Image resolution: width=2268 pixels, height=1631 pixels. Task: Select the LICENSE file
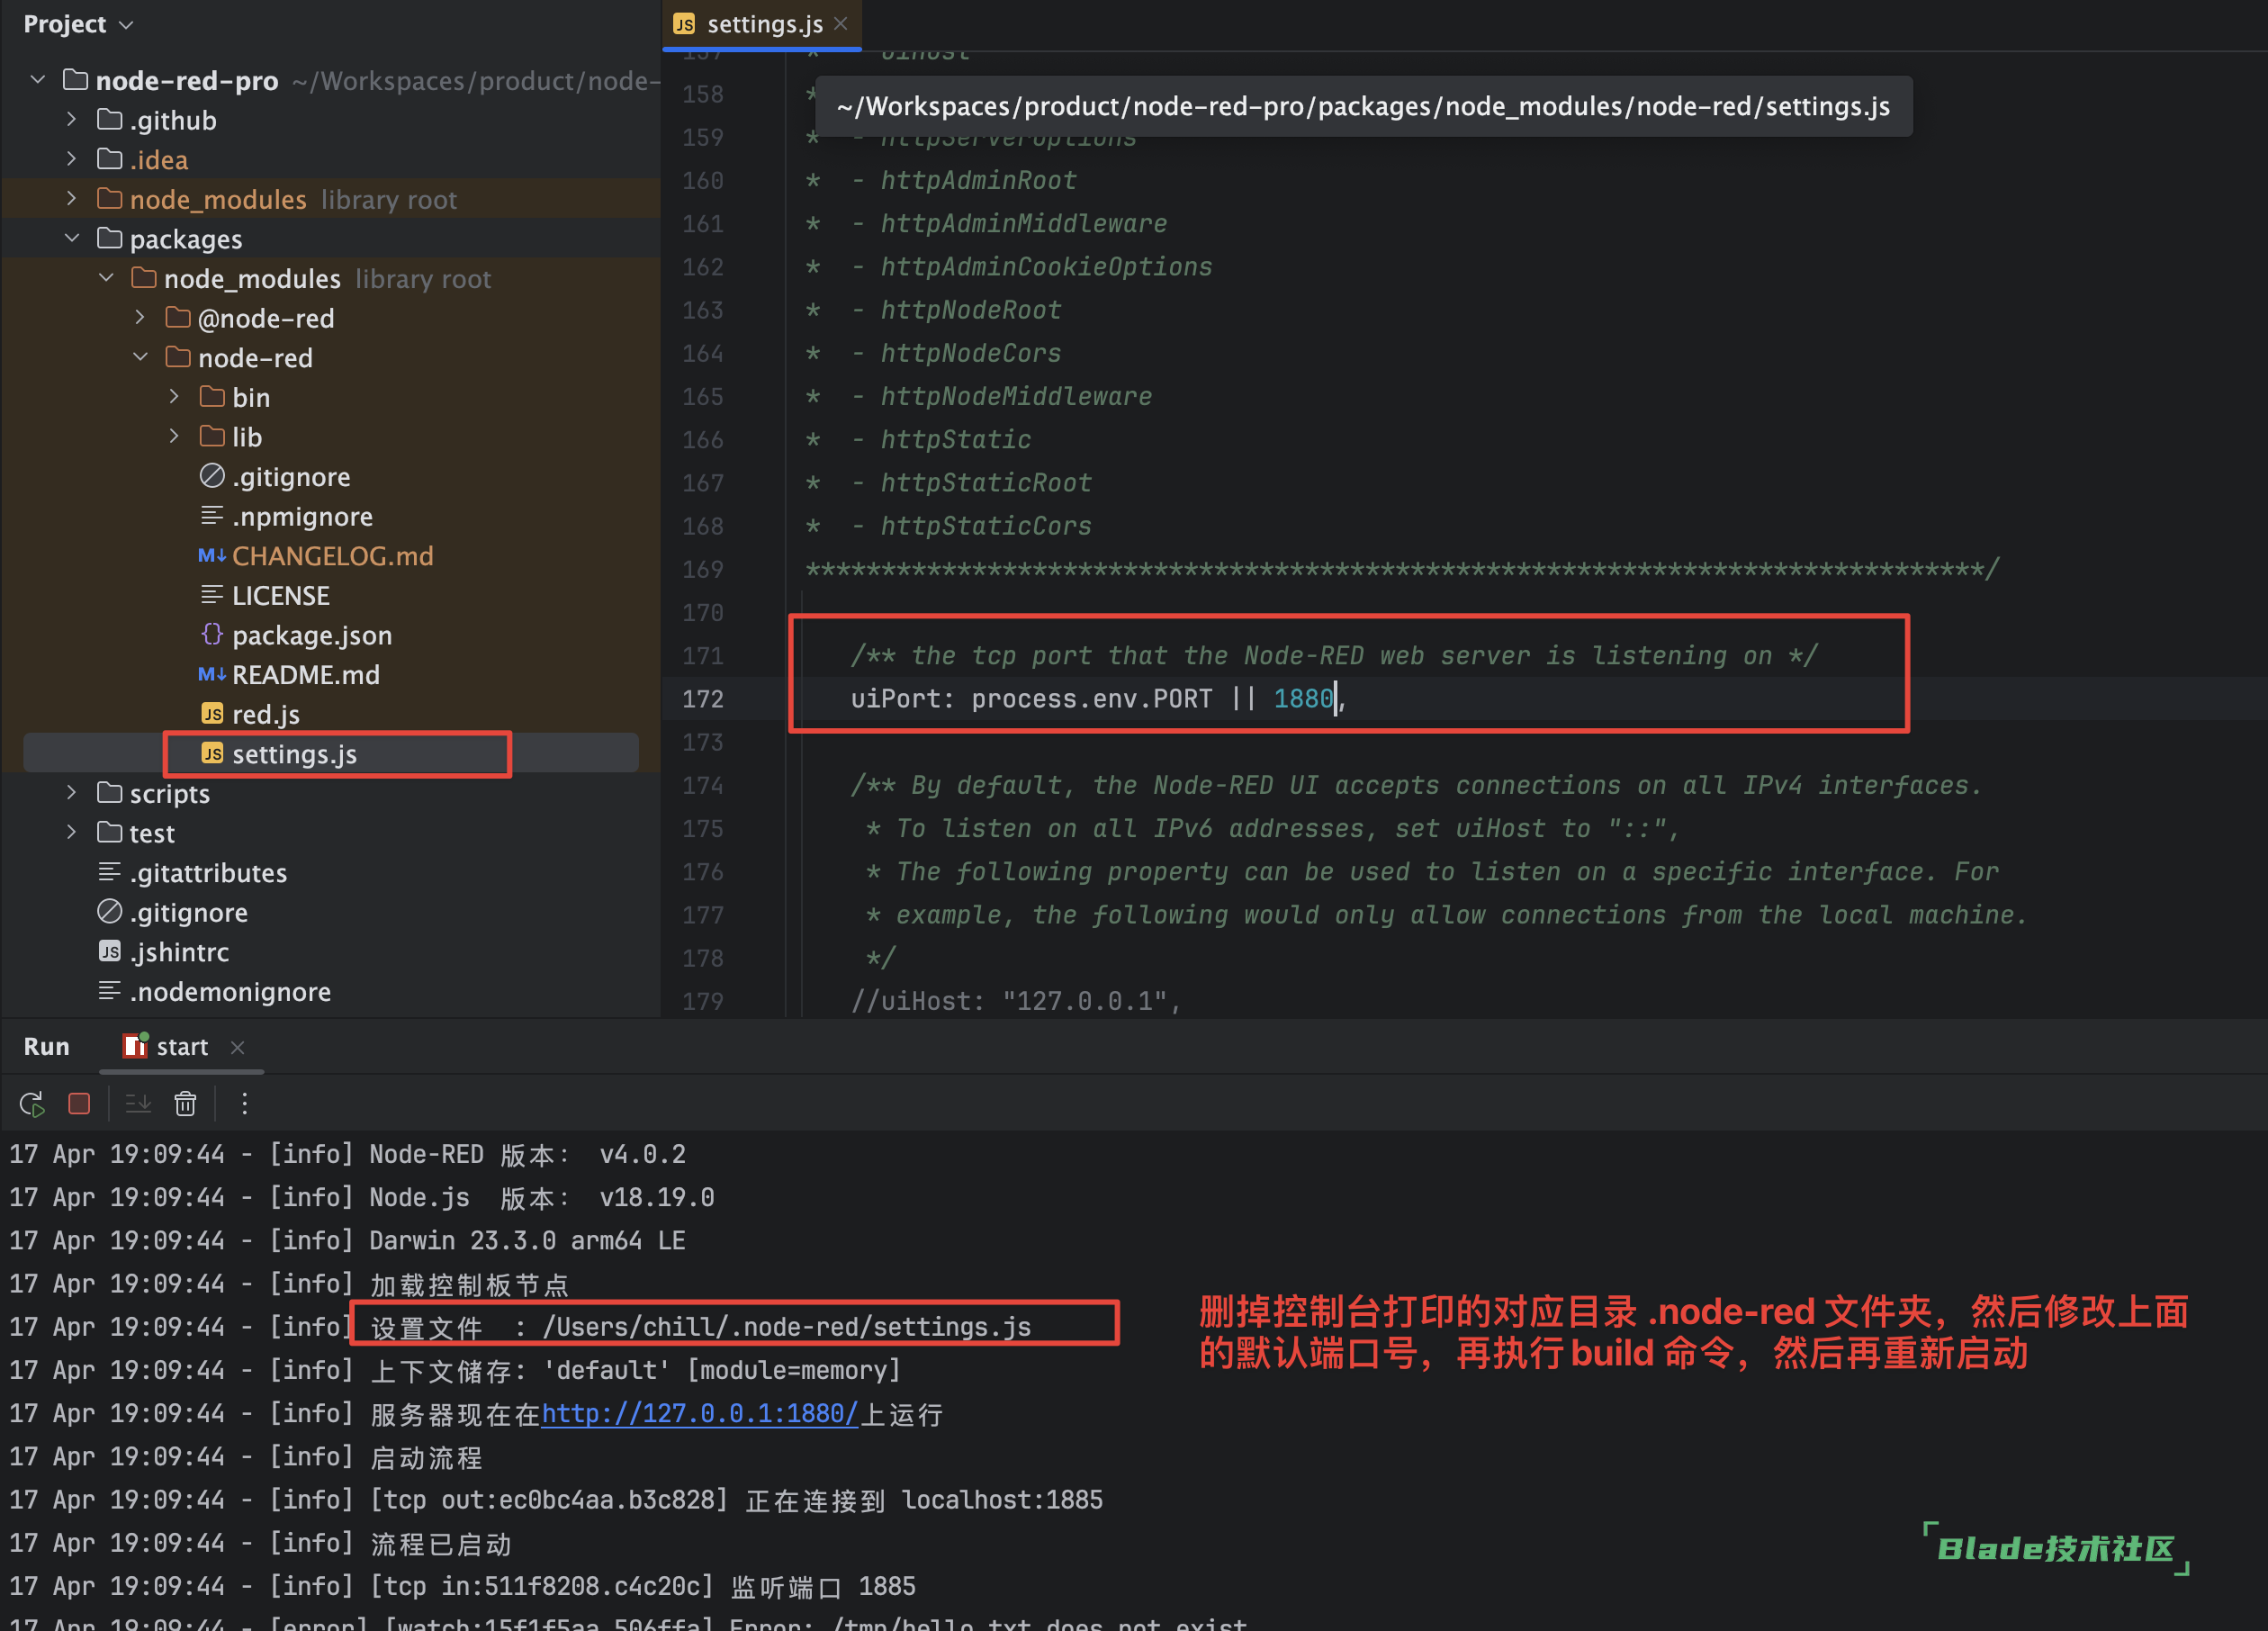280,595
